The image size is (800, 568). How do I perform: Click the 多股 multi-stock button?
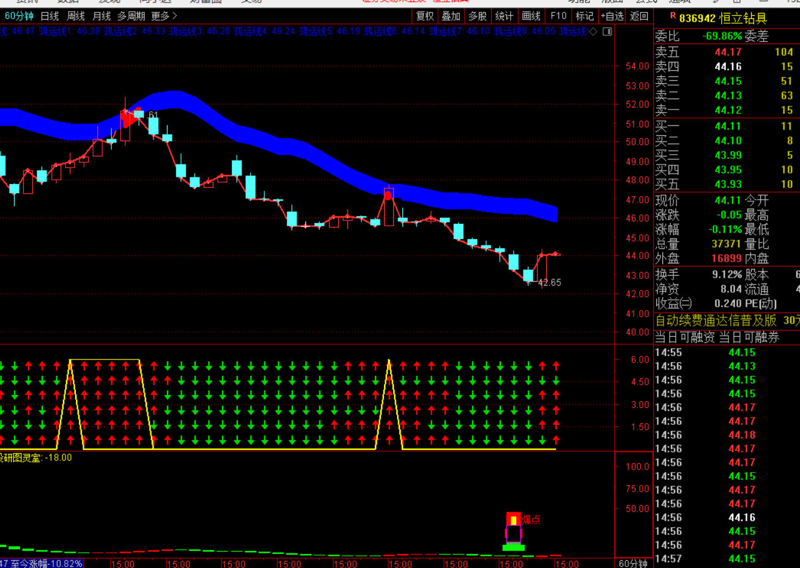click(x=477, y=16)
